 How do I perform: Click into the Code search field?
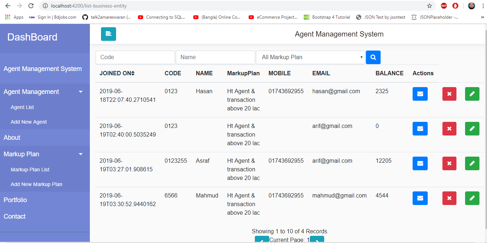point(135,57)
